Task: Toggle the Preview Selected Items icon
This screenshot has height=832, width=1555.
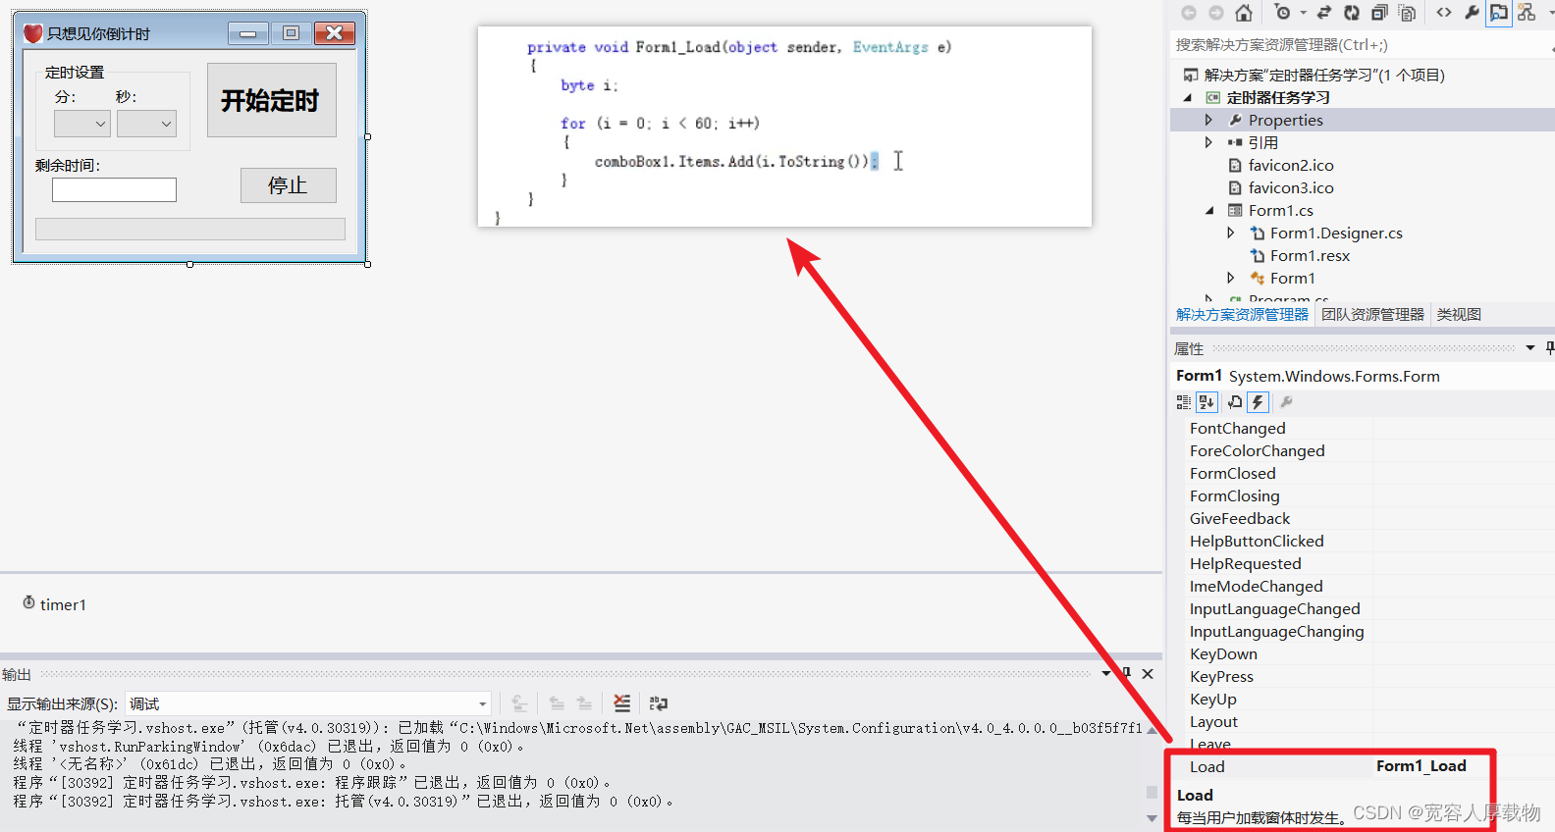Action: click(x=1499, y=13)
